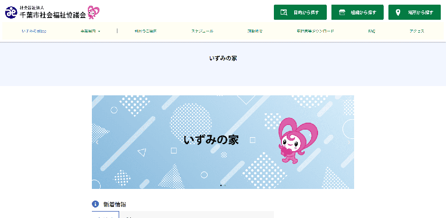Image resolution: width=446 pixels, height=218 pixels.
Task: Open the FAQ menu item
Action: point(372,31)
